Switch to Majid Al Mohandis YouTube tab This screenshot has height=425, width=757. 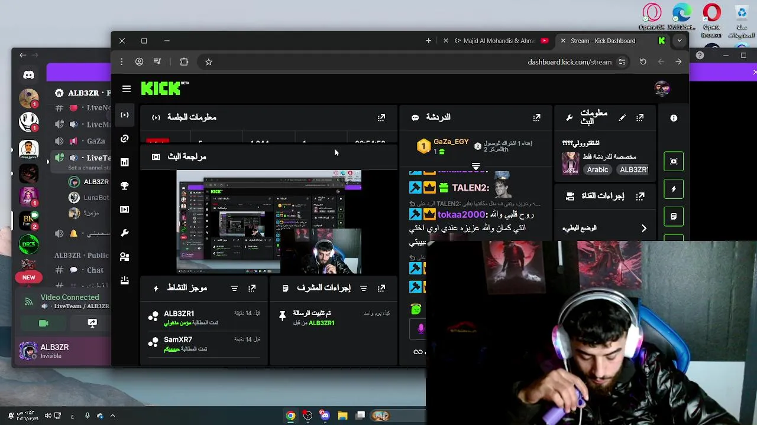click(500, 41)
